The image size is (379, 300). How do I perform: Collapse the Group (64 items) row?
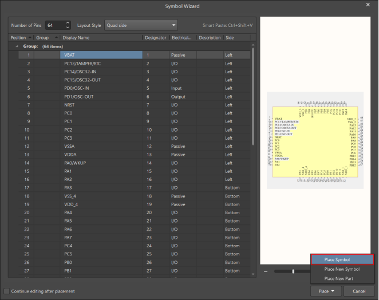coord(16,46)
